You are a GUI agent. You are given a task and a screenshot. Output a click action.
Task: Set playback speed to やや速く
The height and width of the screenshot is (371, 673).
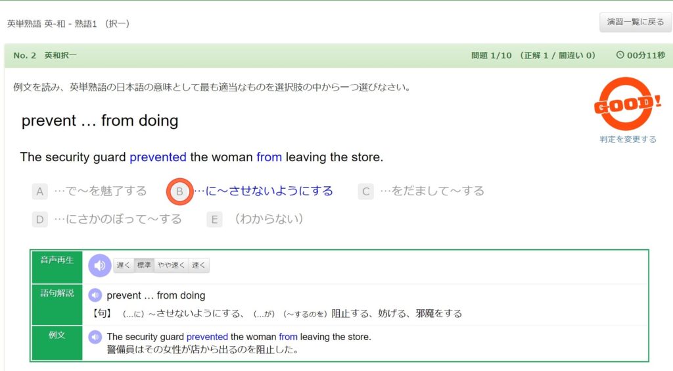(171, 265)
